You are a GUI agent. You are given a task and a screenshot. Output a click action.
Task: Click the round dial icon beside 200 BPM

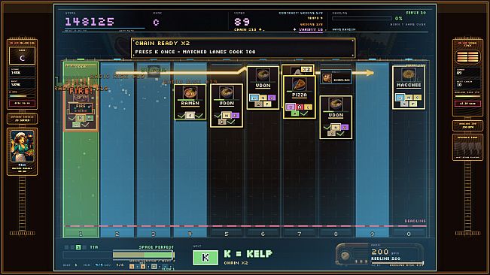click(345, 255)
